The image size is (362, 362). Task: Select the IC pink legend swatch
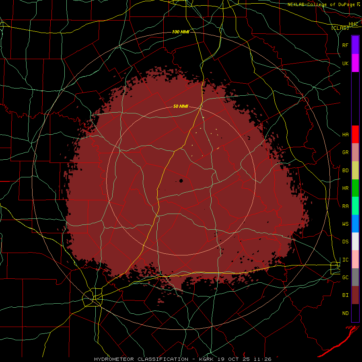coord(355,259)
